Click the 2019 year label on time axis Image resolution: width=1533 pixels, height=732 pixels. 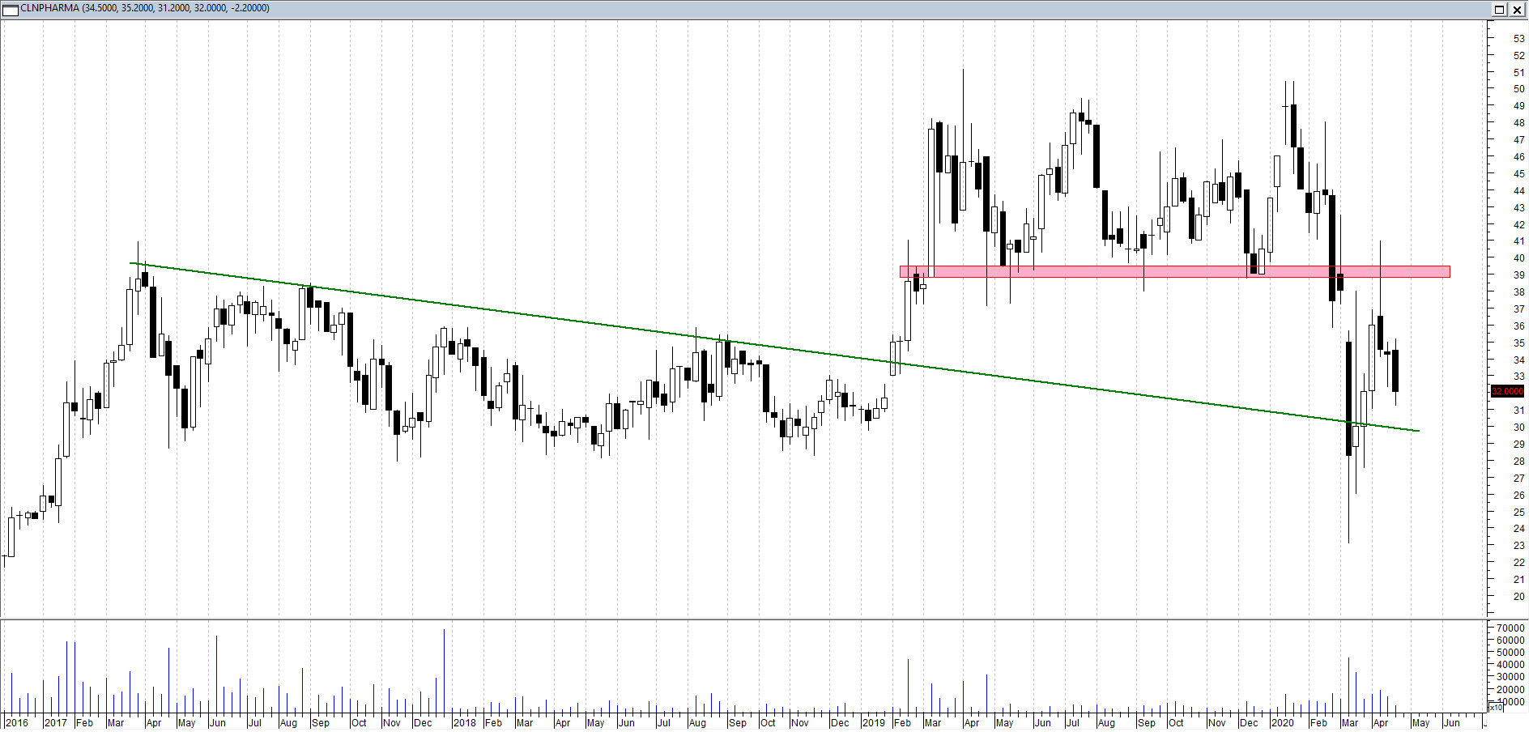[873, 723]
